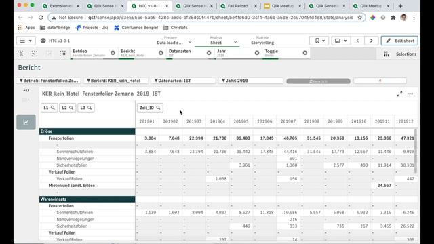434x244 pixels.
Task: Reload the browser page
Action: coord(41,18)
